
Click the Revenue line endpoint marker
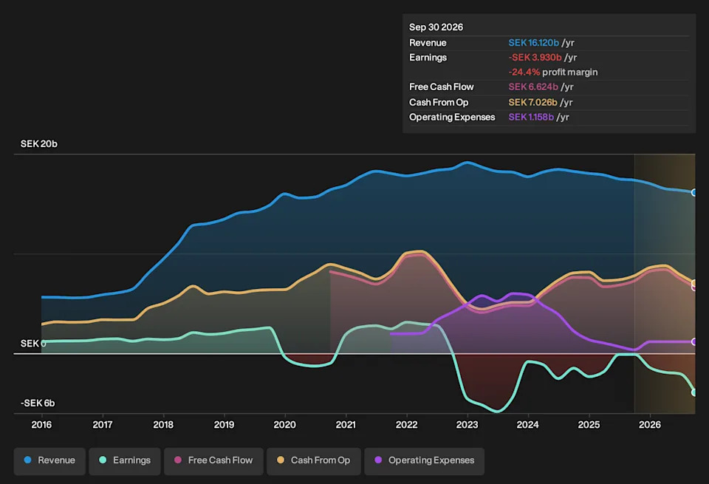tap(693, 193)
